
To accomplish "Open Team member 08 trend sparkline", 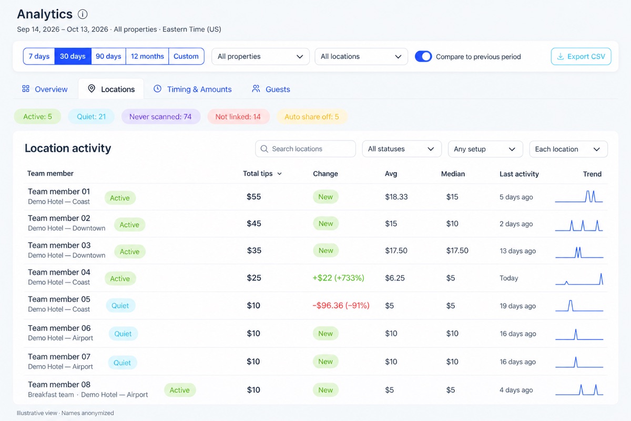I will point(579,390).
